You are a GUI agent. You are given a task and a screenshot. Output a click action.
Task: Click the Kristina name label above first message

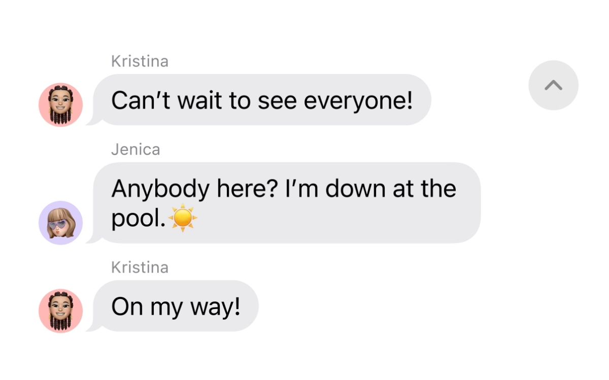coord(140,61)
